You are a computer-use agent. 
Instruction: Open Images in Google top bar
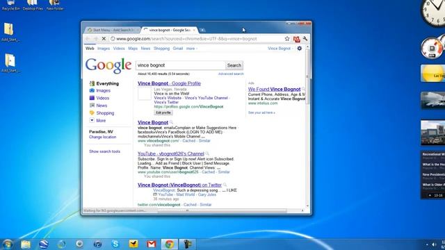(104, 49)
